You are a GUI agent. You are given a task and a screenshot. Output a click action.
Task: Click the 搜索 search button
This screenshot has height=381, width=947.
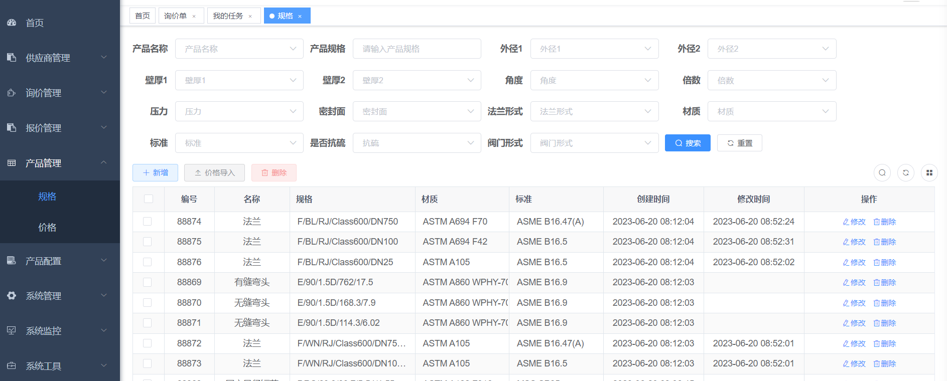coord(688,143)
